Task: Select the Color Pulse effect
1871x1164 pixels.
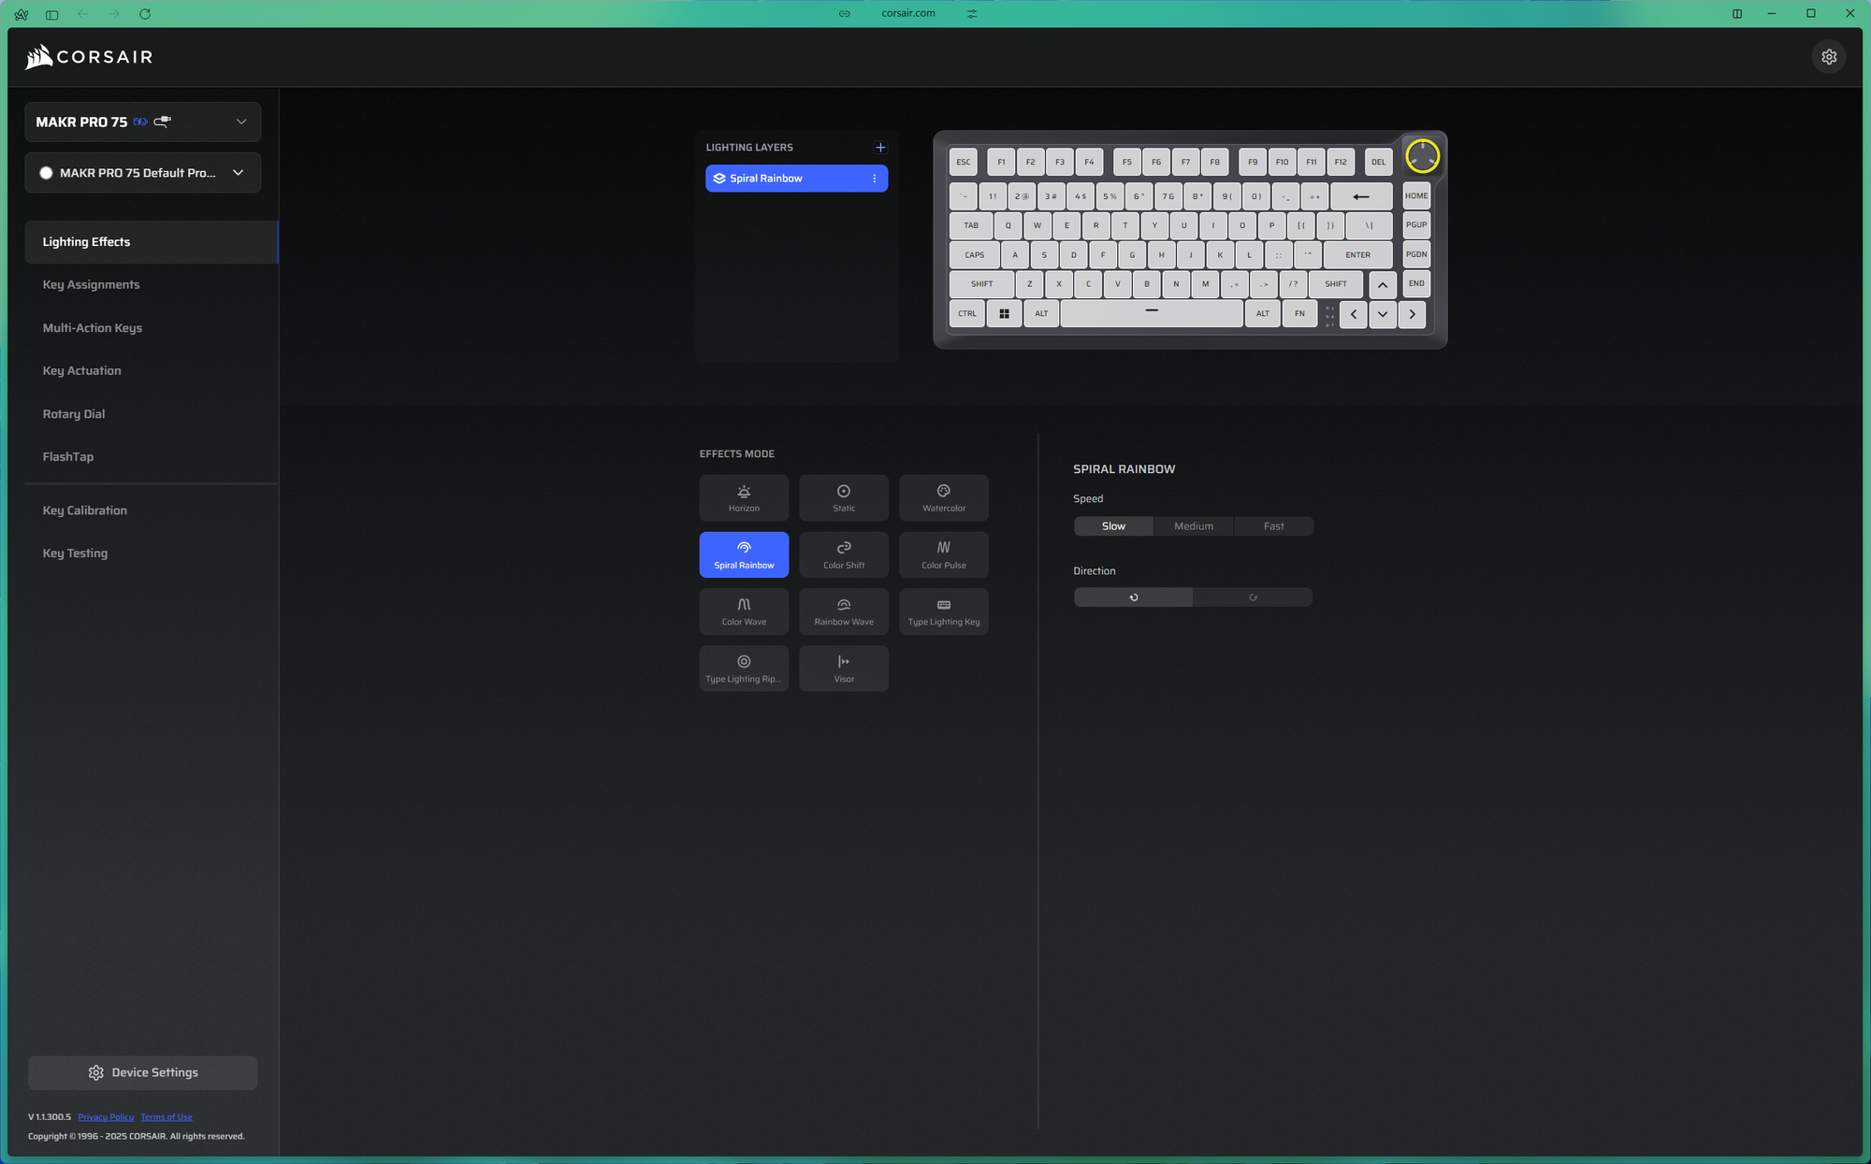Action: click(x=943, y=554)
